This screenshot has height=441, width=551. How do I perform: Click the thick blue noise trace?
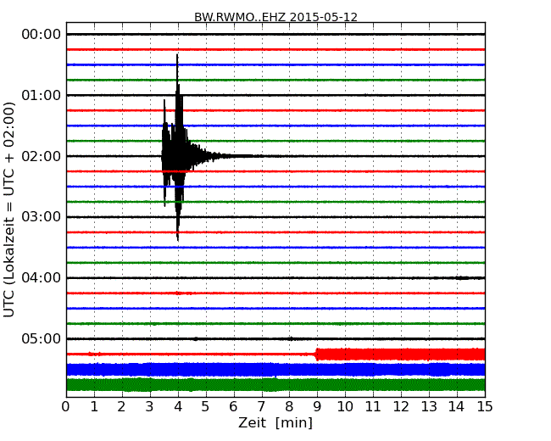(275, 370)
